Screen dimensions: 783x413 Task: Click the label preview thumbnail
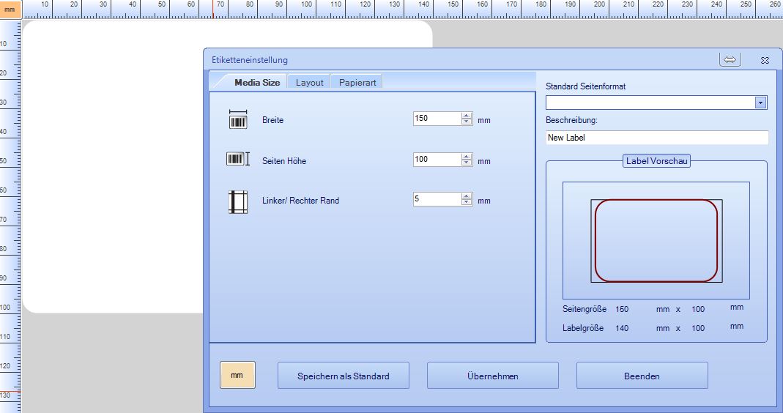click(x=656, y=241)
